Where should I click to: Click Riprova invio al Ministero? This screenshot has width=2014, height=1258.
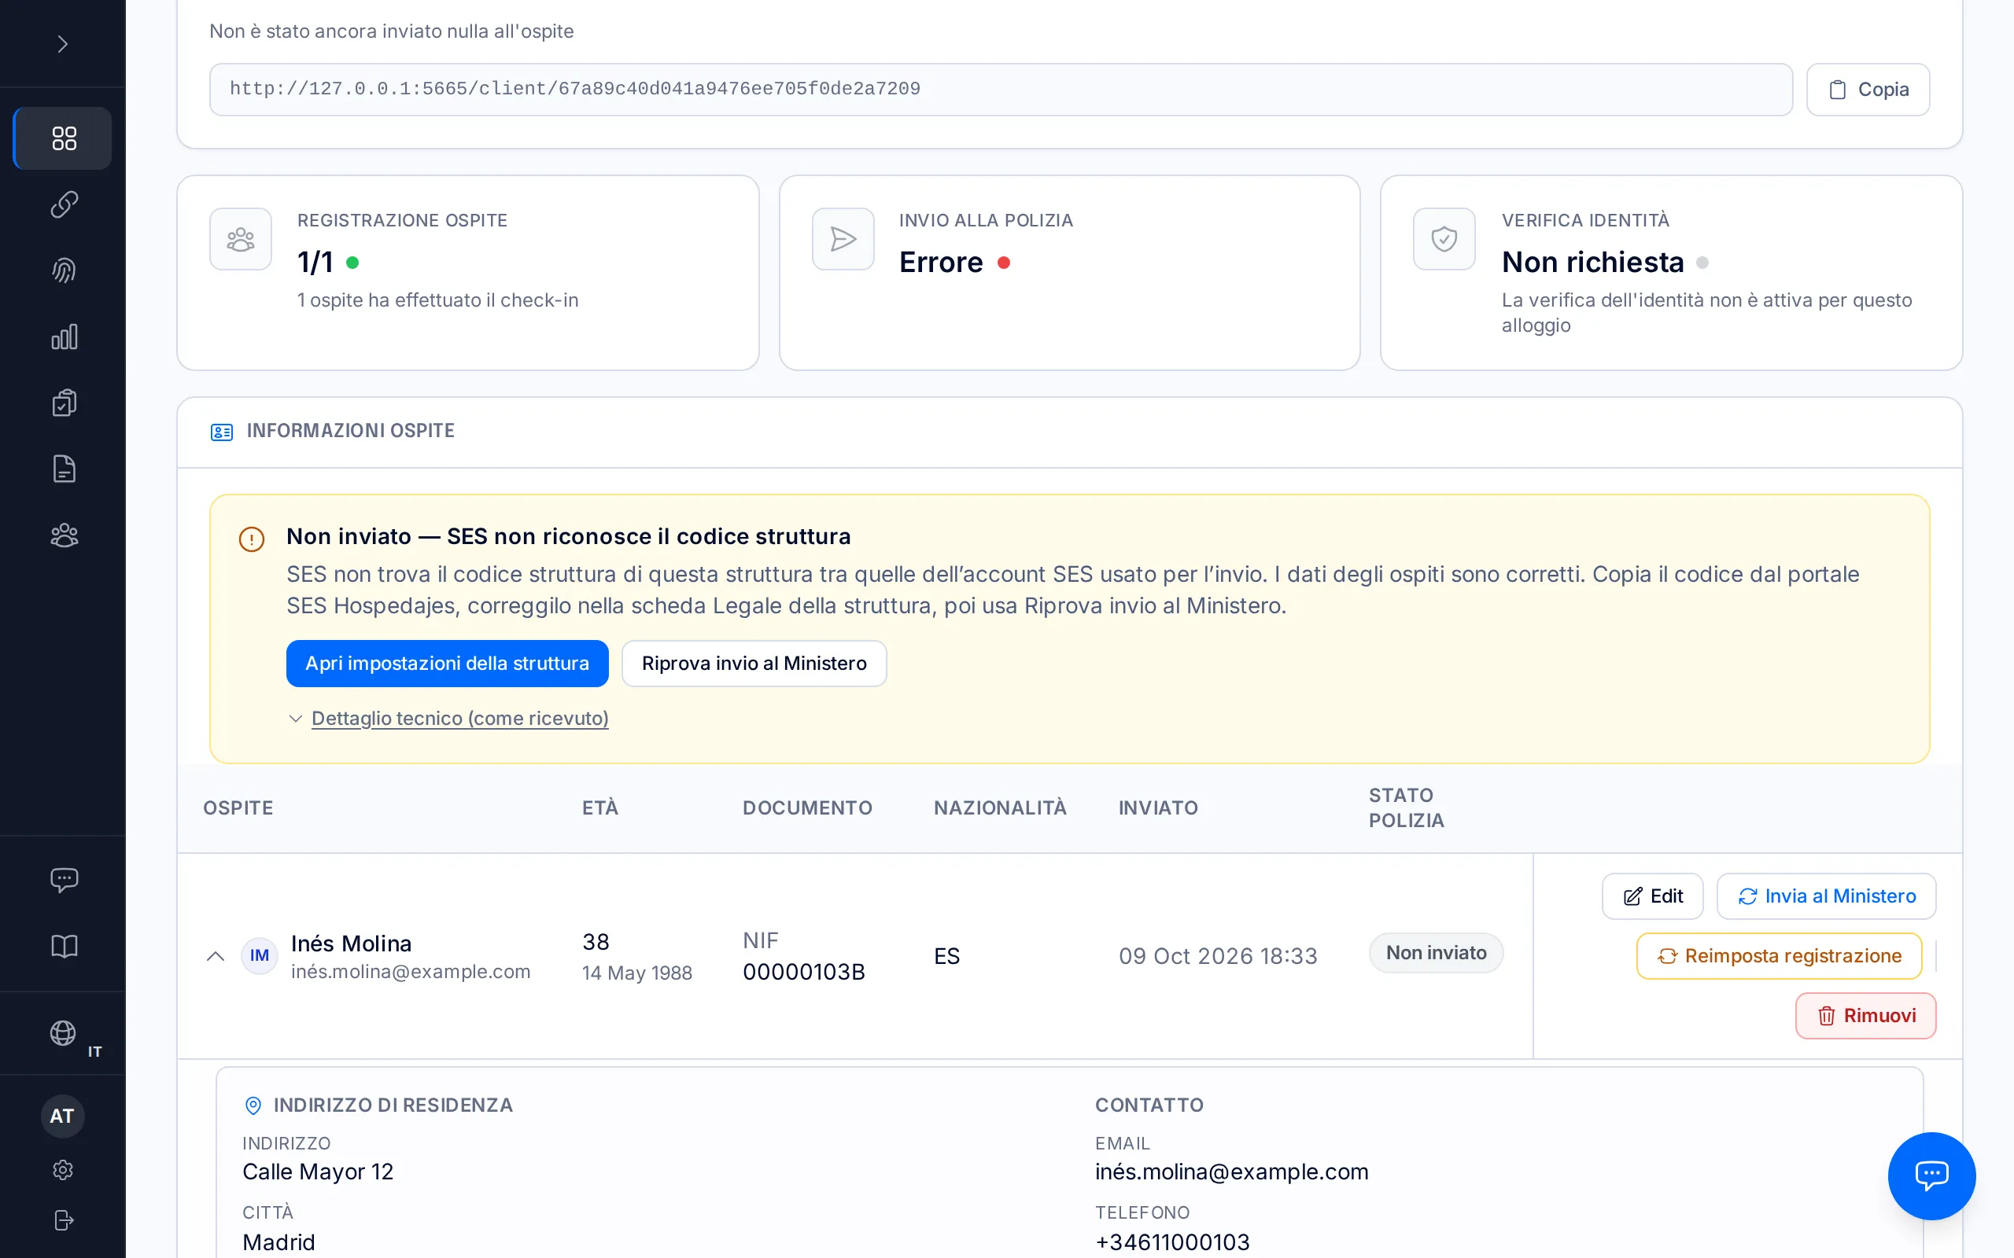point(754,663)
